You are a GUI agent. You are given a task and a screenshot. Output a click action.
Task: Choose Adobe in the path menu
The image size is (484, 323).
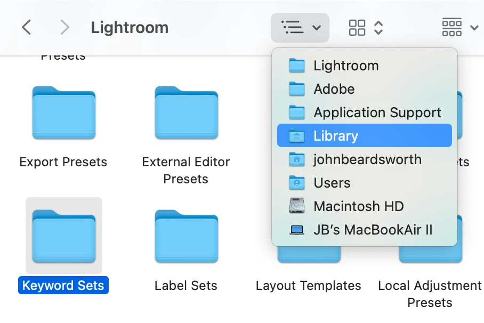[364, 89]
